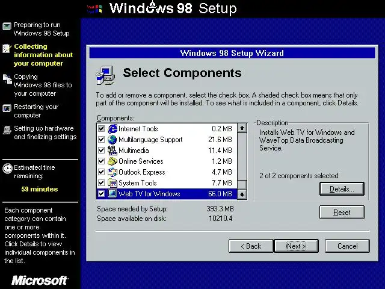
Task: Click the components list scrollbar thumb
Action: click(242, 185)
